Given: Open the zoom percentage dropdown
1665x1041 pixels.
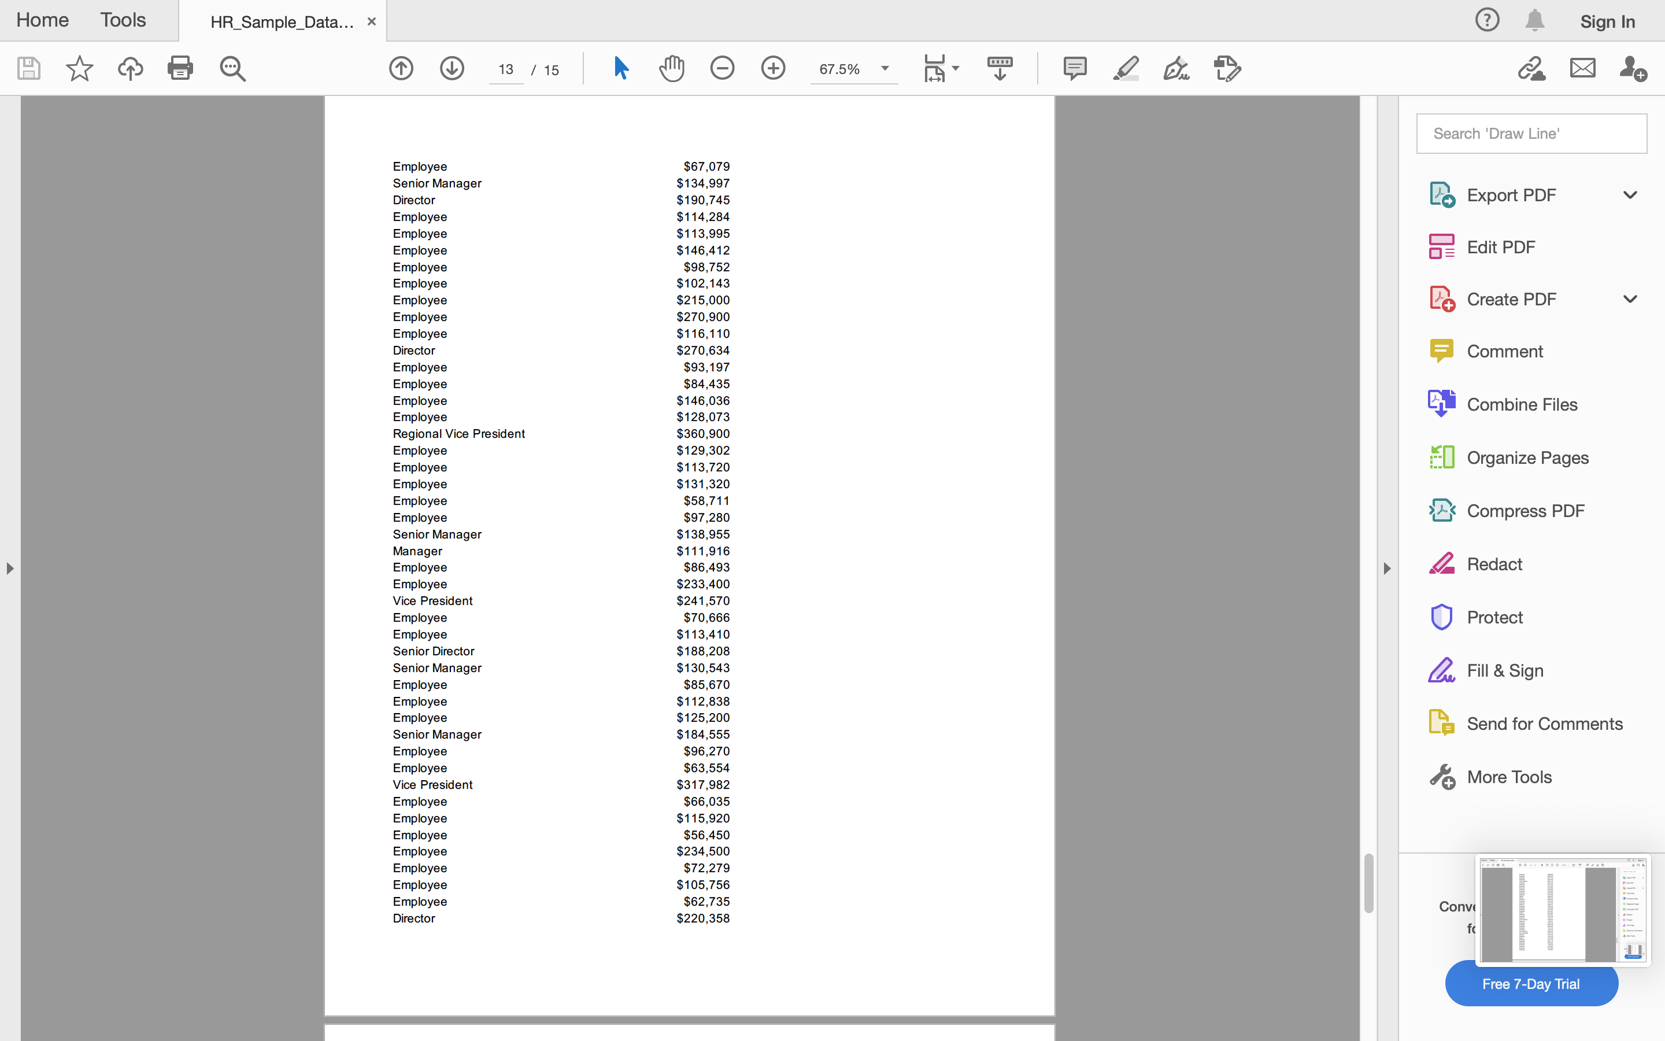Looking at the screenshot, I should tap(885, 68).
